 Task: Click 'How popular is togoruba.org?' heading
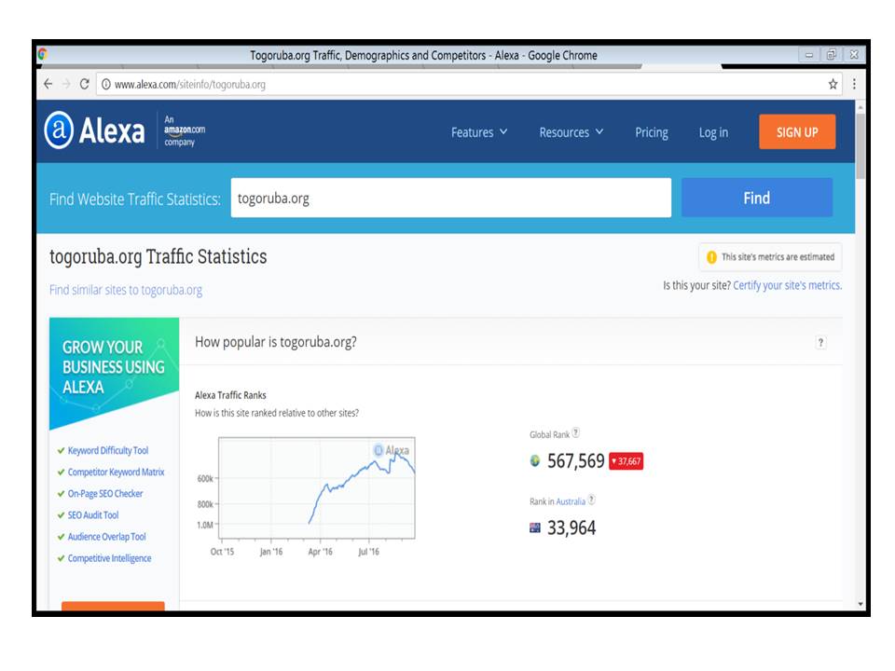(276, 342)
